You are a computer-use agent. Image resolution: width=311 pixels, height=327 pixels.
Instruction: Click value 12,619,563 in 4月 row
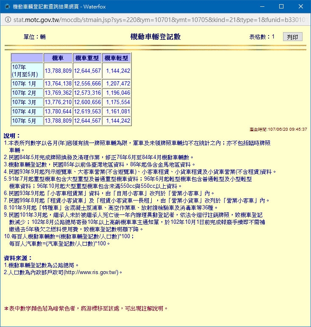87,111
